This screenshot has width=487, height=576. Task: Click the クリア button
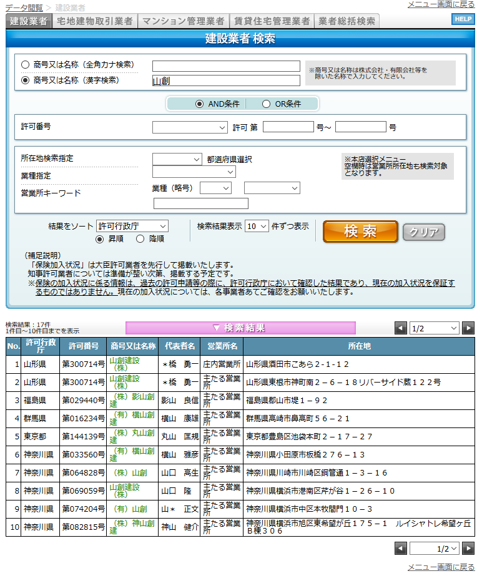click(x=424, y=232)
